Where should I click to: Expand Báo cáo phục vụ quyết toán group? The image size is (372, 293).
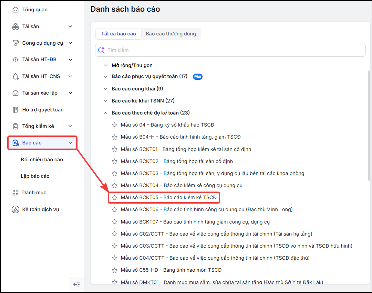pos(106,76)
